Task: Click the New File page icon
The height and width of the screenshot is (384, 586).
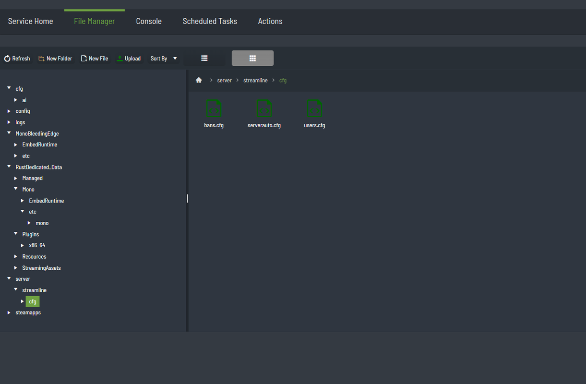Action: [x=84, y=59]
